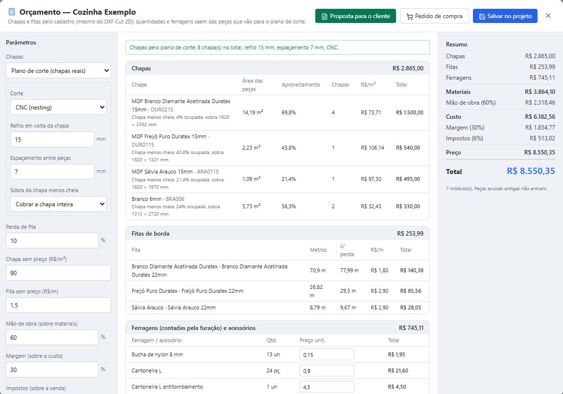The image size is (563, 394).
Task: Click the Branco Diamante Acetinada Duratex 22mm band
Action: (x=278, y=271)
